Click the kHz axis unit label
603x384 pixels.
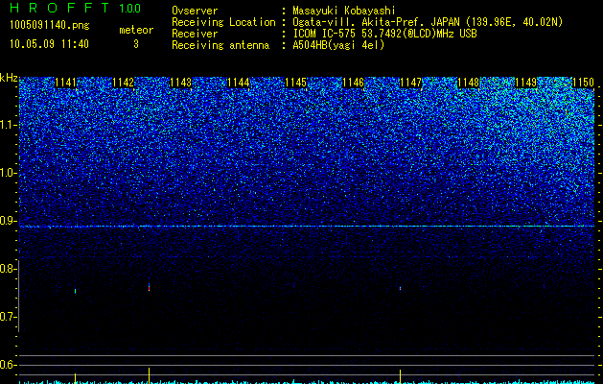coord(9,78)
